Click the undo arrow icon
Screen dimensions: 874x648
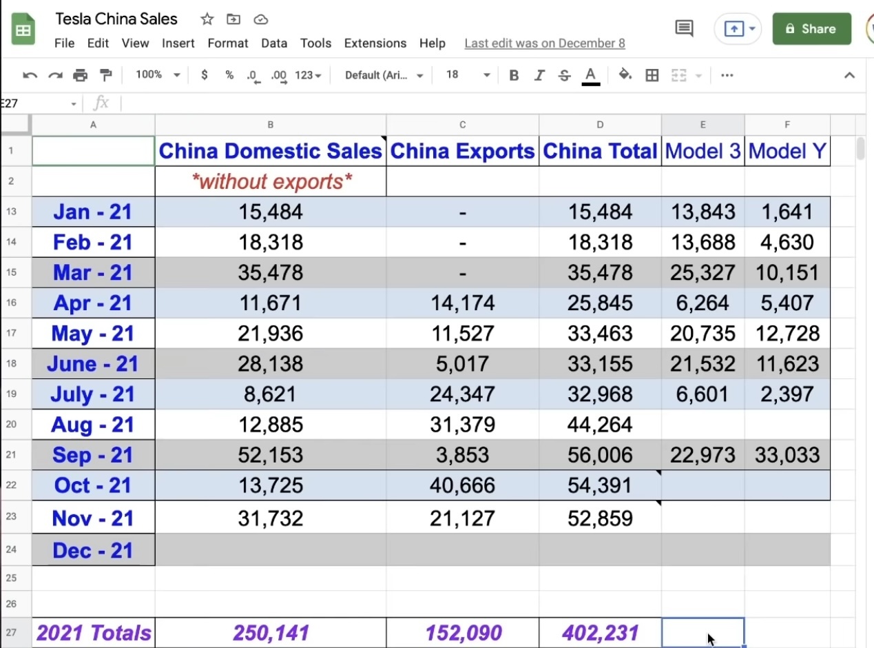click(x=30, y=75)
